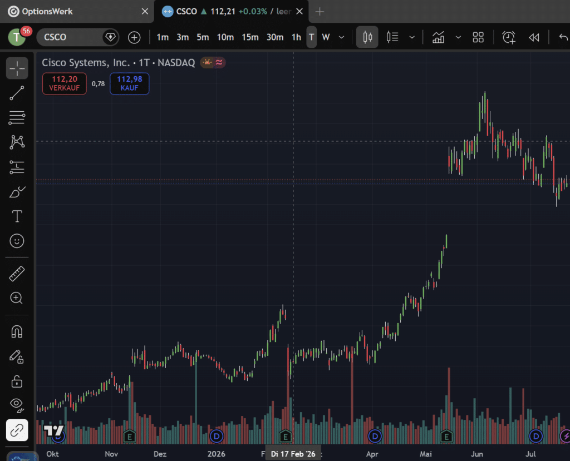Click the 112,20 Verkauf sell button
Screen dimensions: 570x461
pyautogui.click(x=65, y=83)
